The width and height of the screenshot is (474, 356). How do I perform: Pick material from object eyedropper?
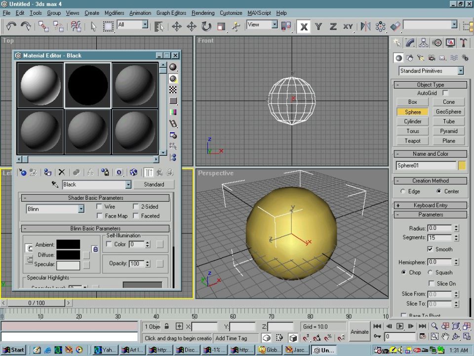click(x=55, y=184)
